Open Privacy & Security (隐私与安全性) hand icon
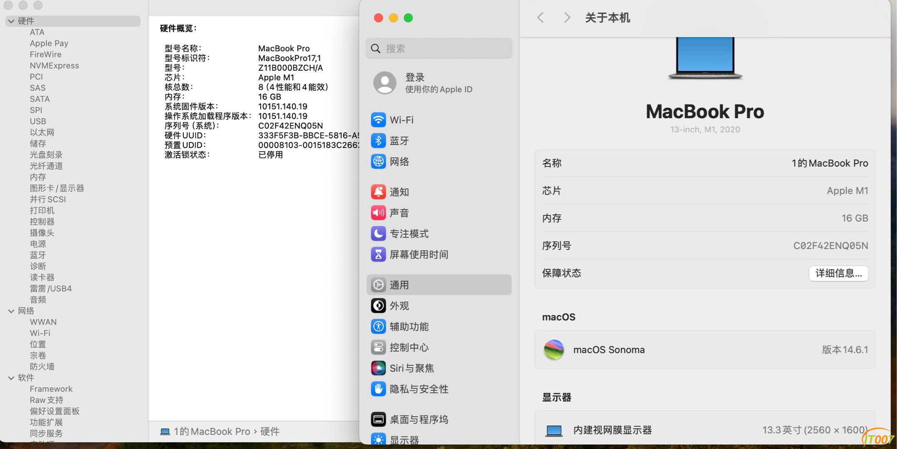 click(x=378, y=389)
